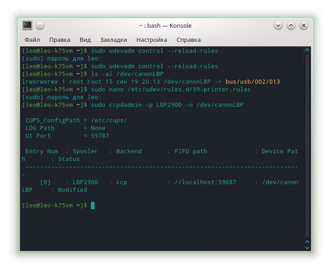The height and width of the screenshot is (271, 331).
Task: Click the CUPS_ConfigPath value /etc/cups/
Action: 109,120
